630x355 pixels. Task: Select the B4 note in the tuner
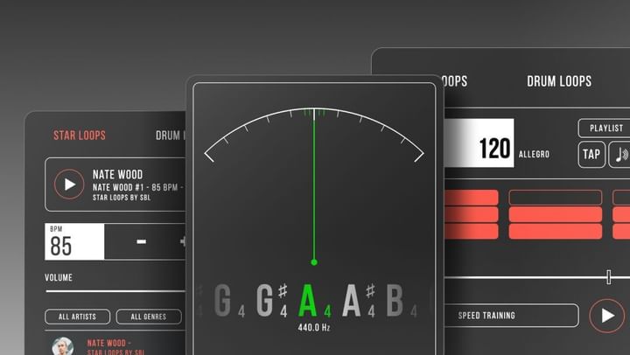click(x=395, y=301)
